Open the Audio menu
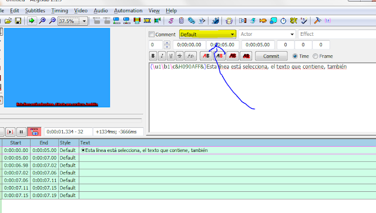The image size is (376, 213). click(x=100, y=11)
